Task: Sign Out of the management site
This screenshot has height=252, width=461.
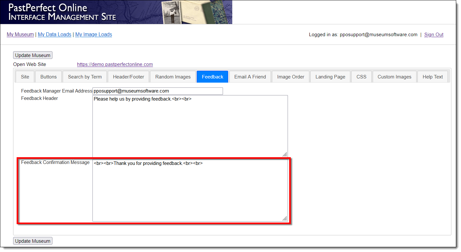Action: (x=433, y=35)
